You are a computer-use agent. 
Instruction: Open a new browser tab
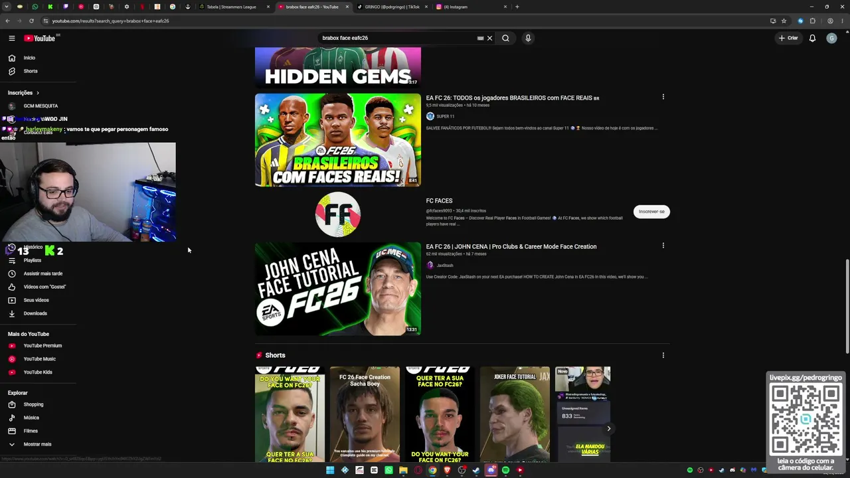[x=517, y=7]
